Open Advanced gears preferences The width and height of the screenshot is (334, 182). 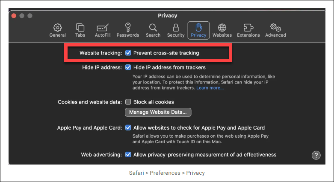(x=275, y=30)
